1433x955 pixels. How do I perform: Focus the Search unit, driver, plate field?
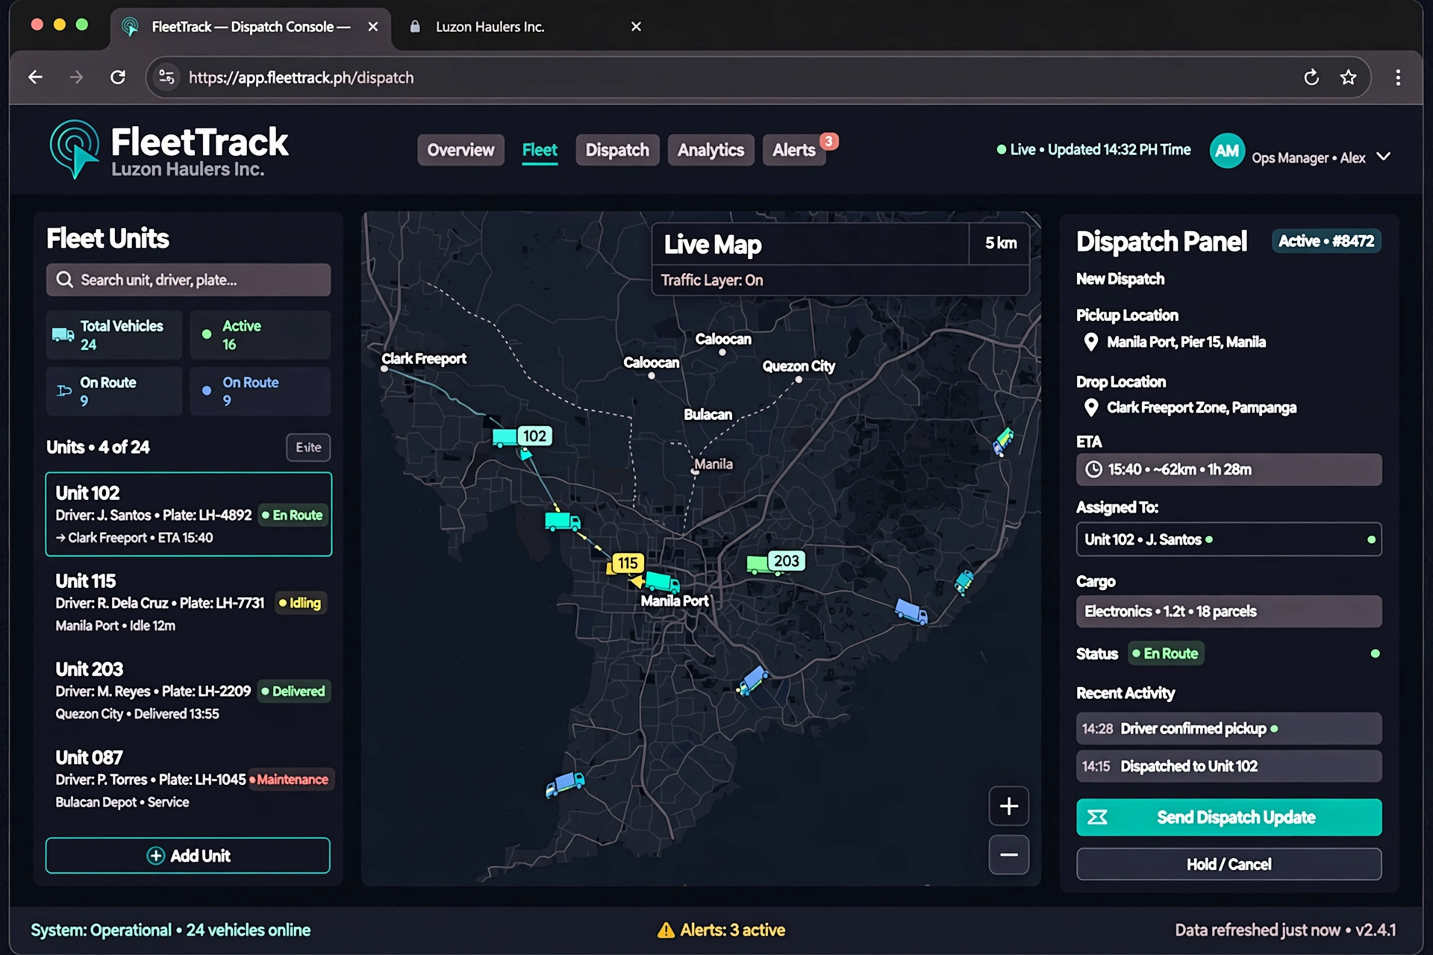pos(188,280)
